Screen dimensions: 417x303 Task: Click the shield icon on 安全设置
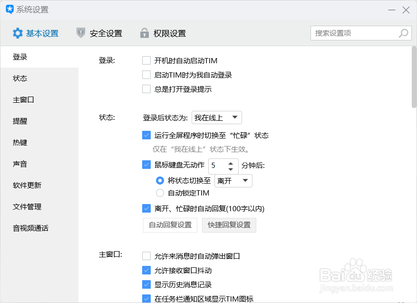pos(81,33)
